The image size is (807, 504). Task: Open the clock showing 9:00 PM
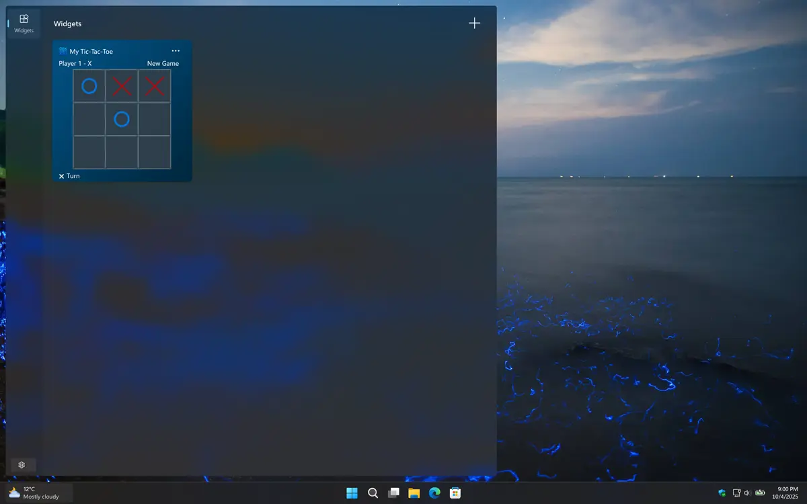[784, 493]
